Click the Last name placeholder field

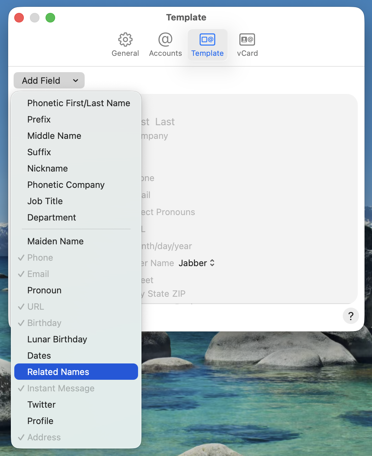coord(165,122)
